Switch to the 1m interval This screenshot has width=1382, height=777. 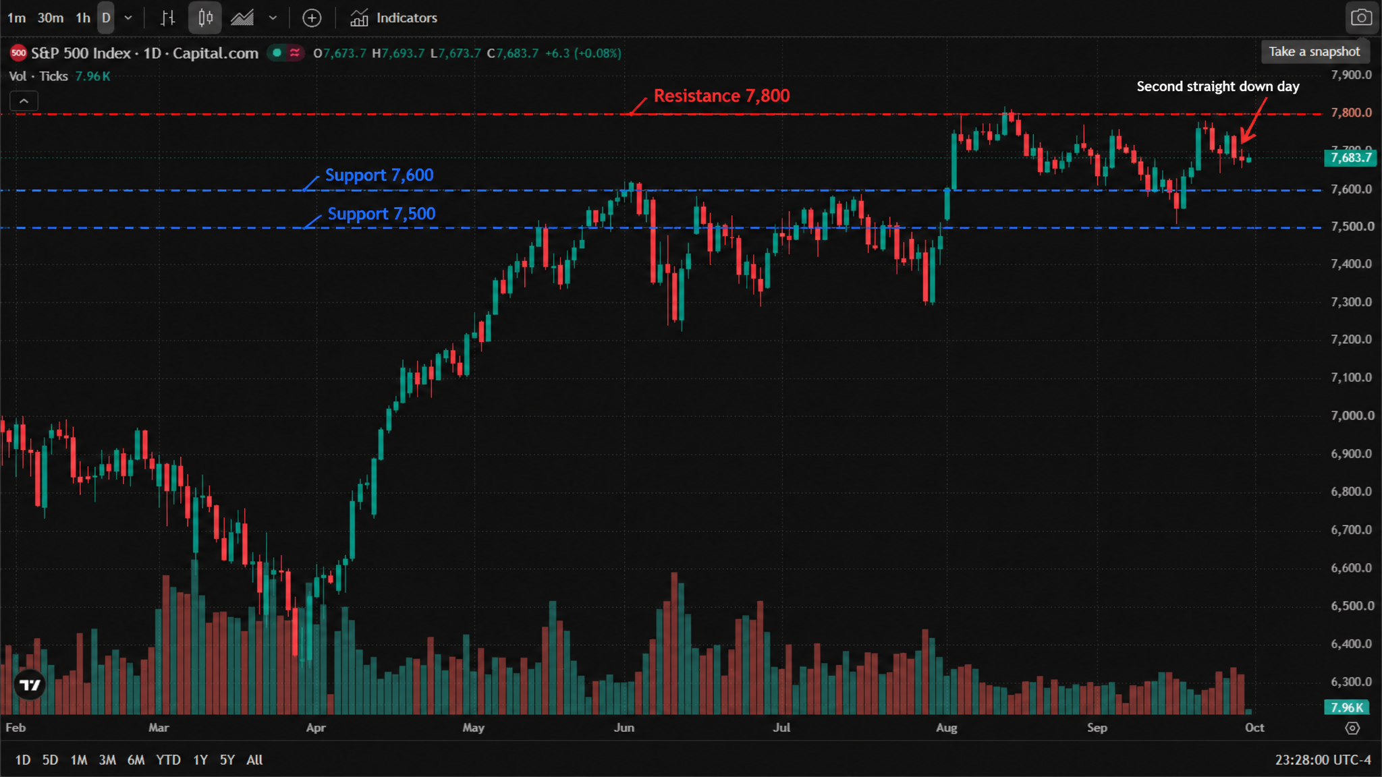(16, 18)
